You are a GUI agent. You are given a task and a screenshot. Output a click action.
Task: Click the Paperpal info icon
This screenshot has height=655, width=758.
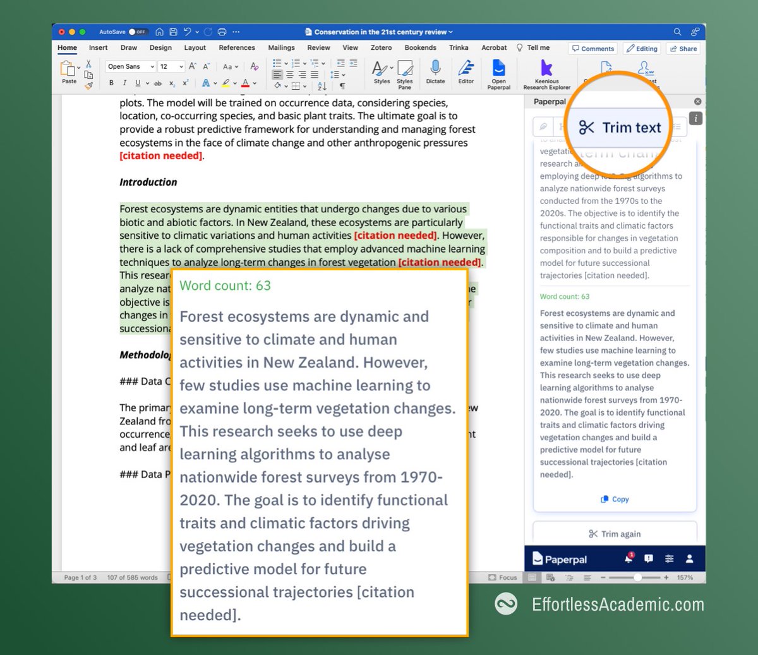pyautogui.click(x=695, y=118)
